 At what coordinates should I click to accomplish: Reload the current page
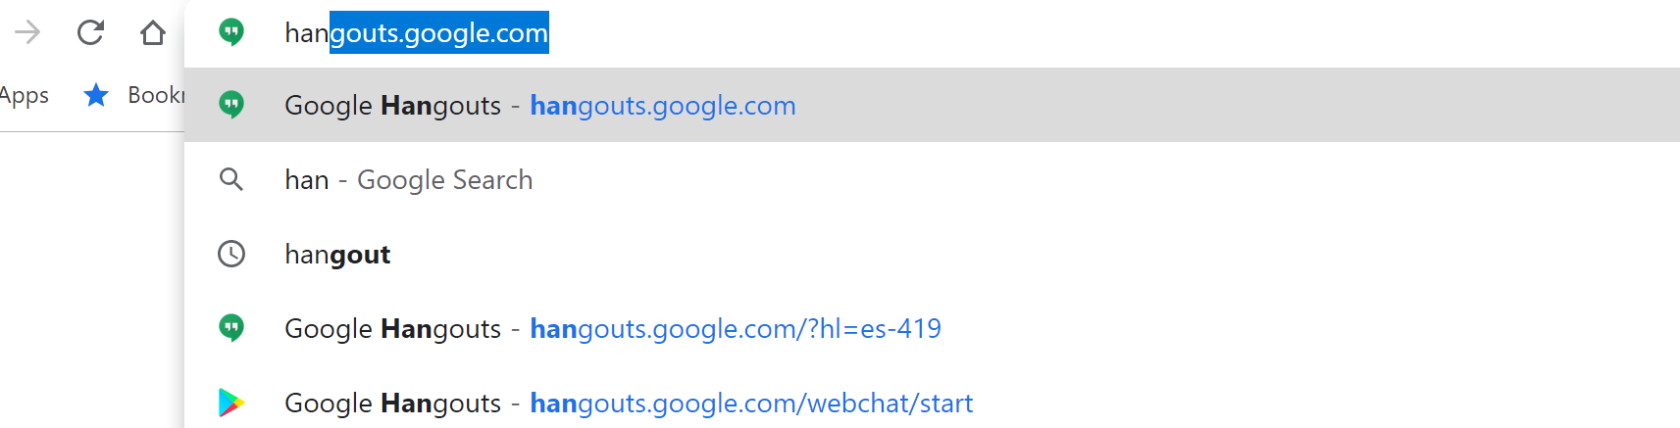point(90,33)
